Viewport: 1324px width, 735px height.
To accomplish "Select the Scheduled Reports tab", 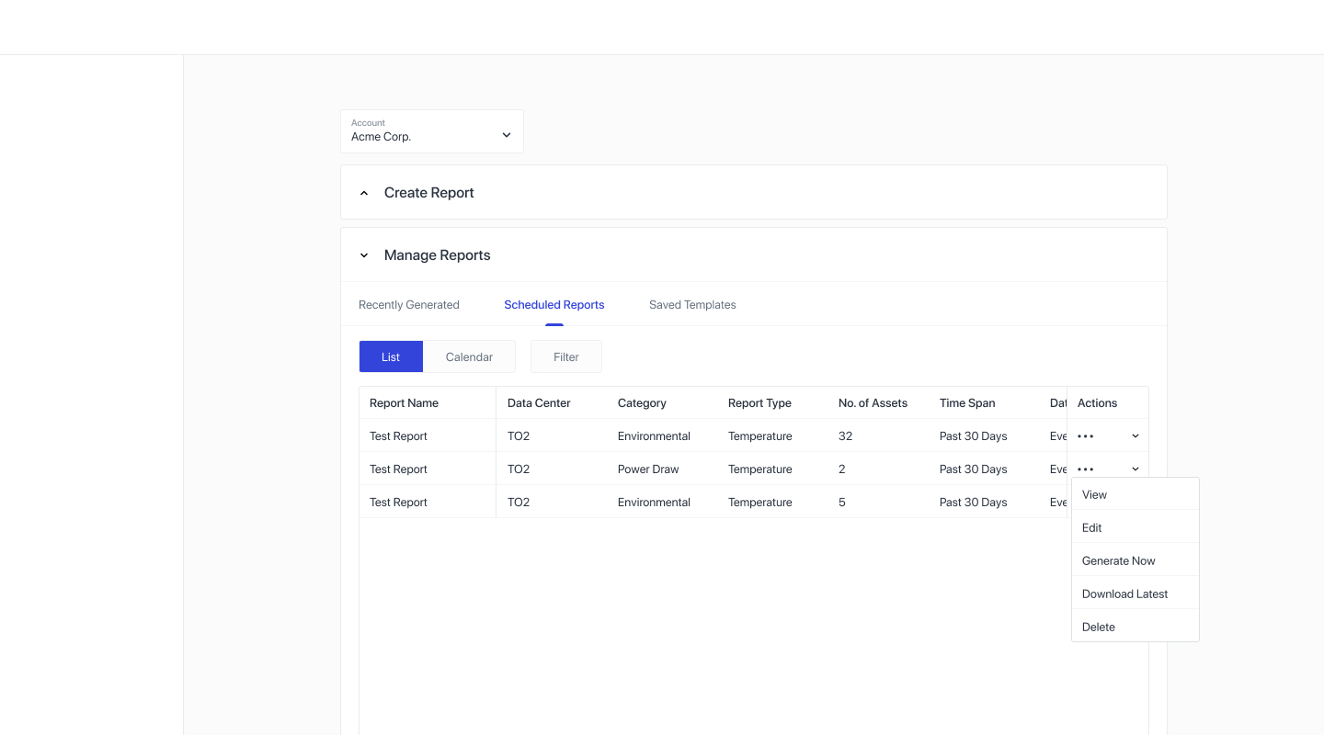I will point(554,305).
